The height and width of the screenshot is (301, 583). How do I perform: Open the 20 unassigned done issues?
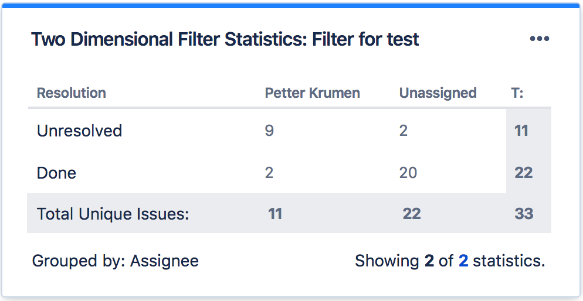(408, 173)
